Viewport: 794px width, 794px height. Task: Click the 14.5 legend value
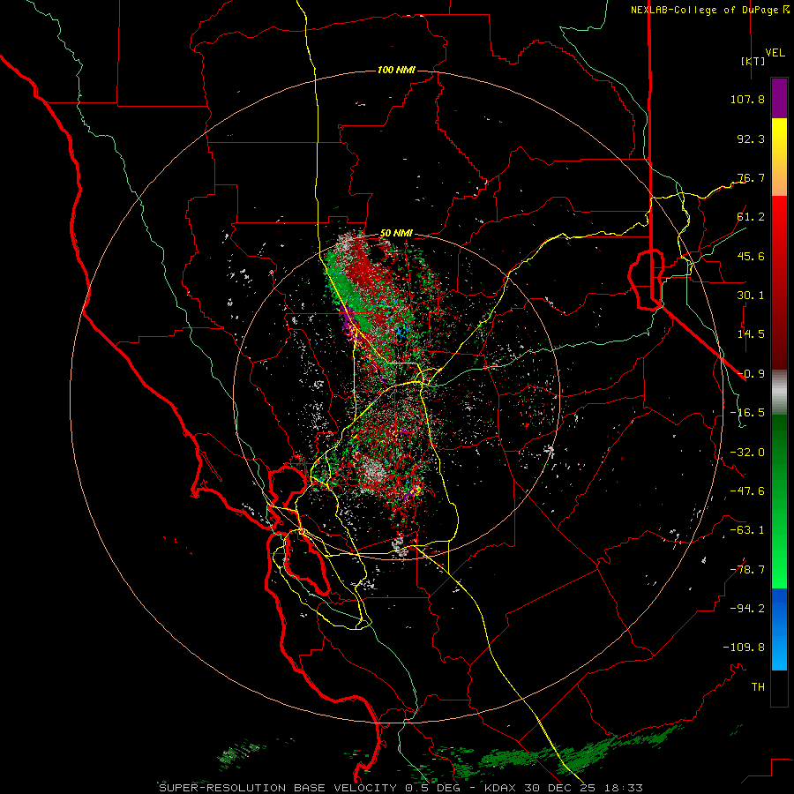coord(751,334)
